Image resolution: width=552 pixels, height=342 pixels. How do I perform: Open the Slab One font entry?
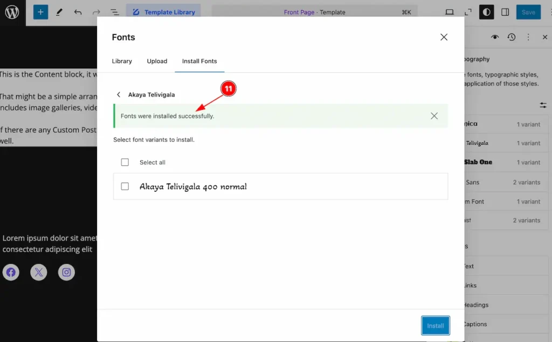coord(506,162)
